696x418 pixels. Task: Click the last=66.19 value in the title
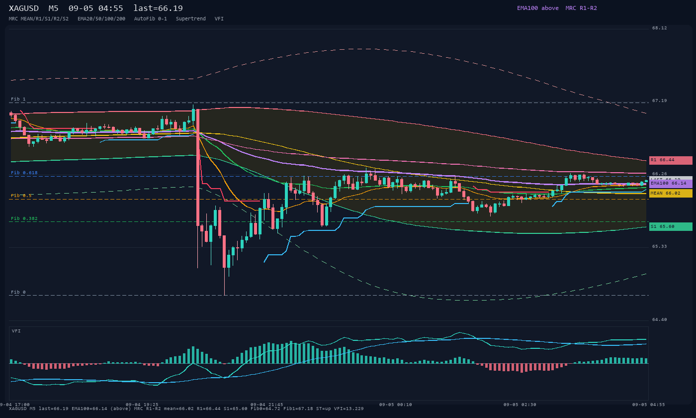158,8
